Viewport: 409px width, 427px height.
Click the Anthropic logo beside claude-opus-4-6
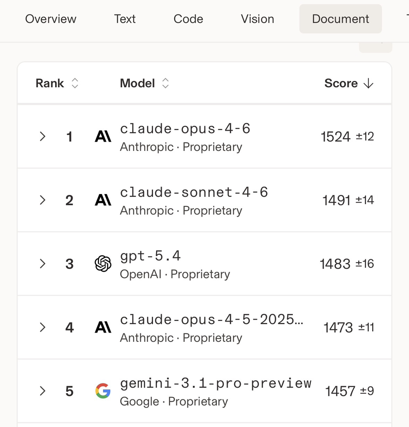[103, 137]
